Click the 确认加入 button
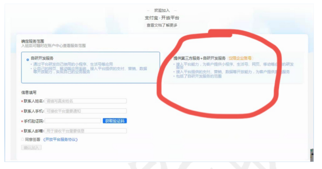322x169 pixels. [31, 148]
